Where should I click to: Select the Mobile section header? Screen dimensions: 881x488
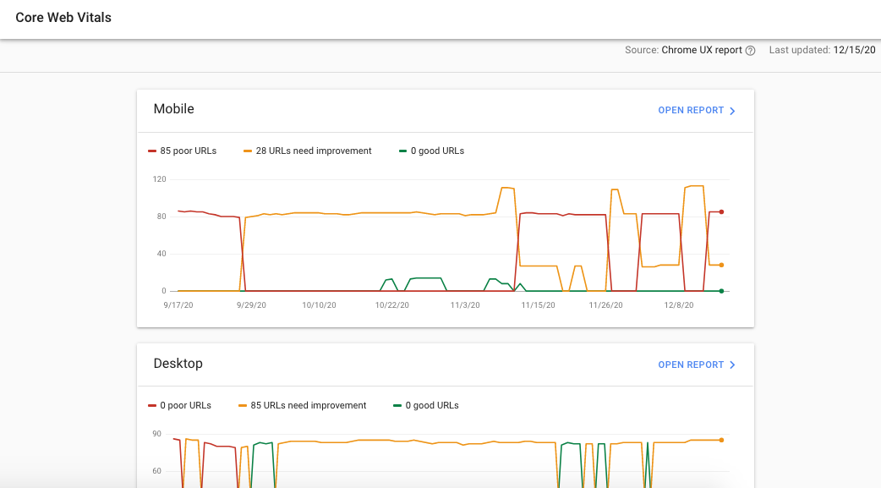pyautogui.click(x=173, y=109)
